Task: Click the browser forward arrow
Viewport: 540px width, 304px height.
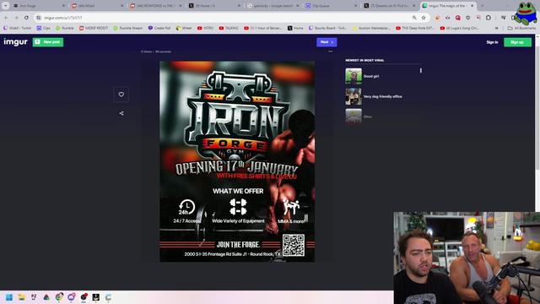Action: point(16,18)
